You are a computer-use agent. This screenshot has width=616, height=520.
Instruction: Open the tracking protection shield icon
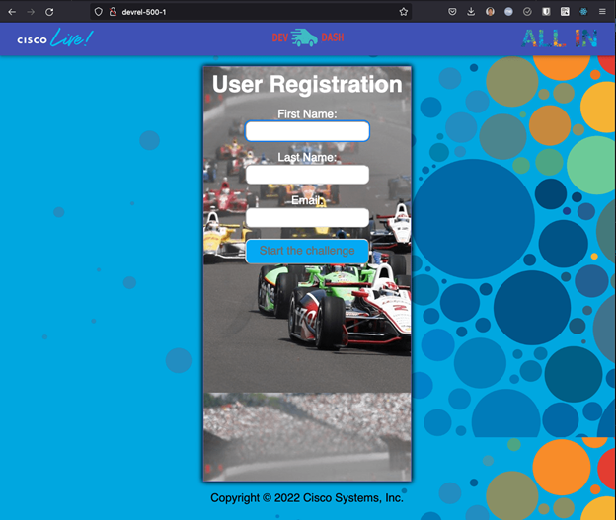point(98,12)
